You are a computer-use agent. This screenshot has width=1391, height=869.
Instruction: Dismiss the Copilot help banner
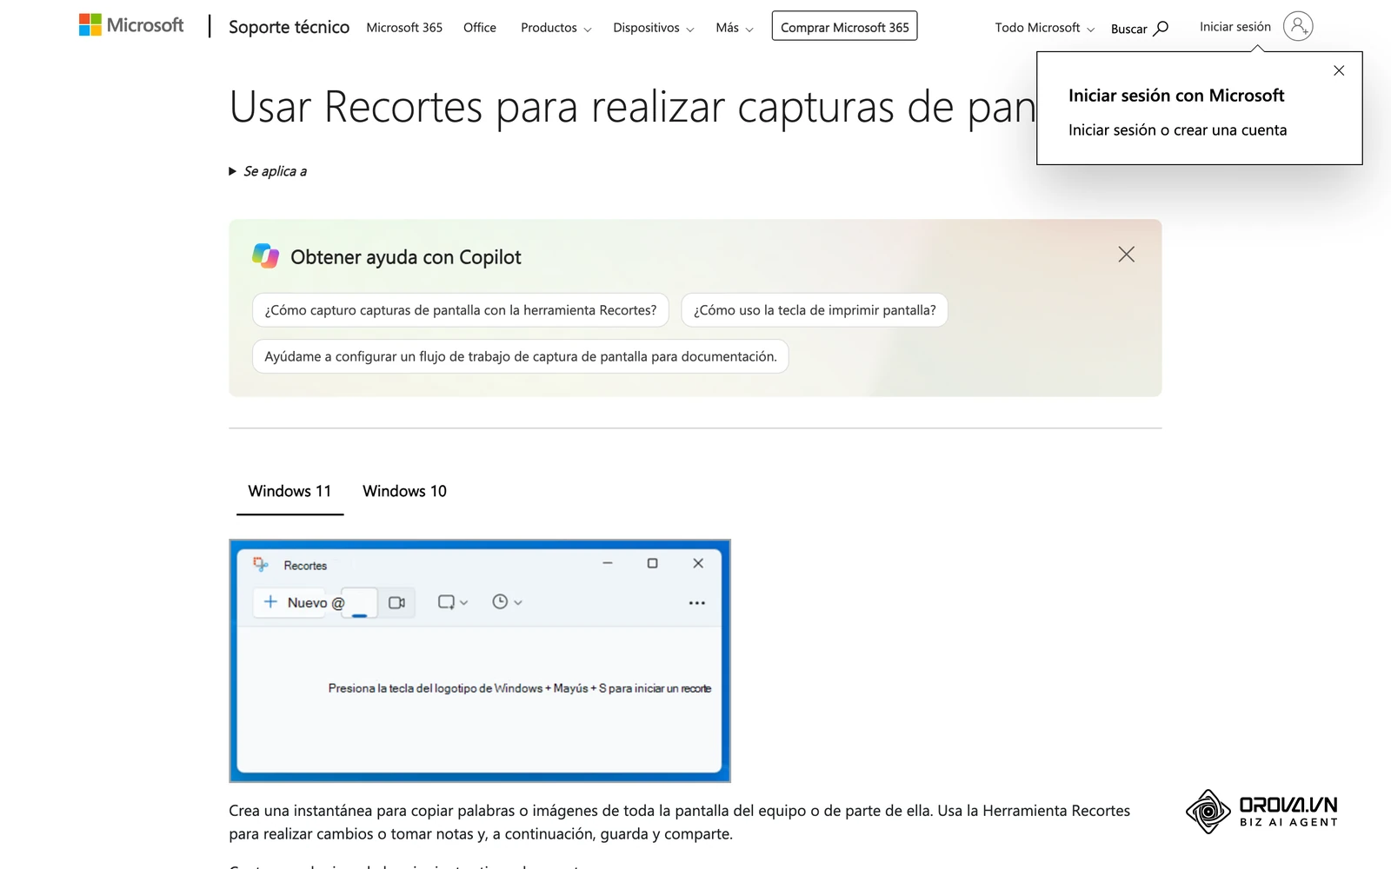click(1126, 255)
